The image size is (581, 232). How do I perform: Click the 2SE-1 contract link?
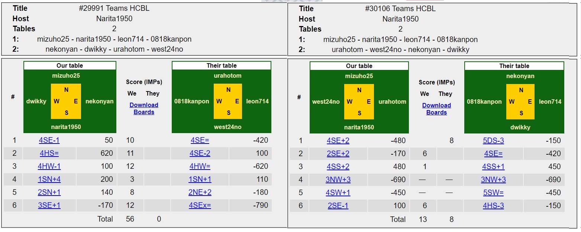pos(338,206)
